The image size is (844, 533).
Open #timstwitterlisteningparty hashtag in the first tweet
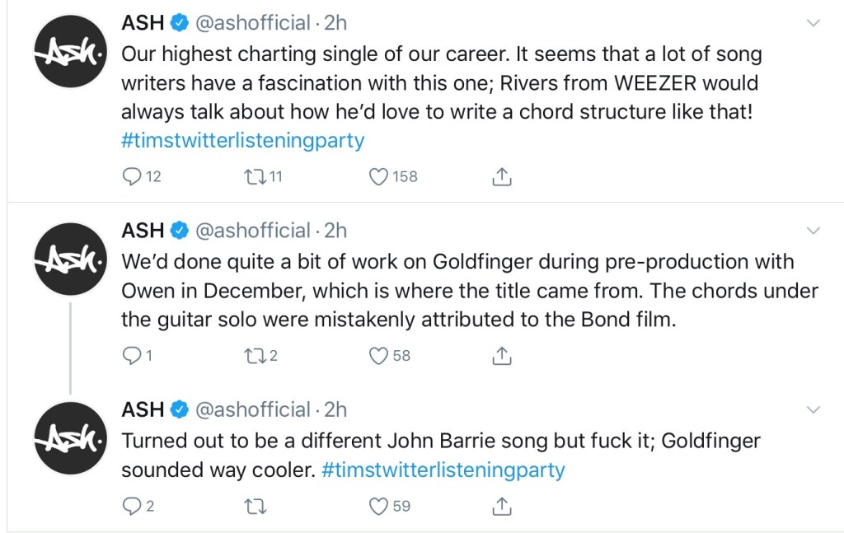tap(242, 140)
